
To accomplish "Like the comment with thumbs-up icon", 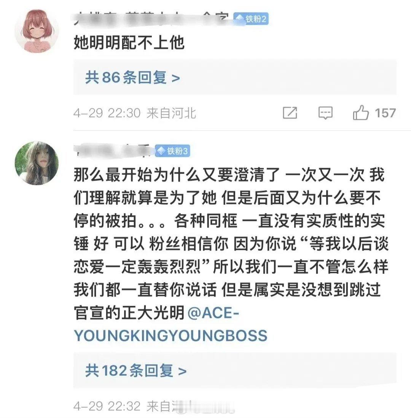I will point(361,112).
